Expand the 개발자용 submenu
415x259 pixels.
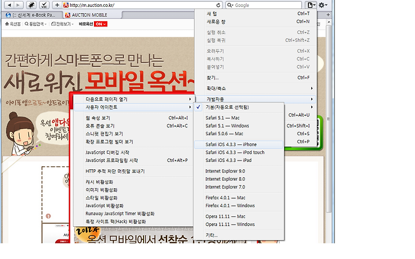click(256, 99)
